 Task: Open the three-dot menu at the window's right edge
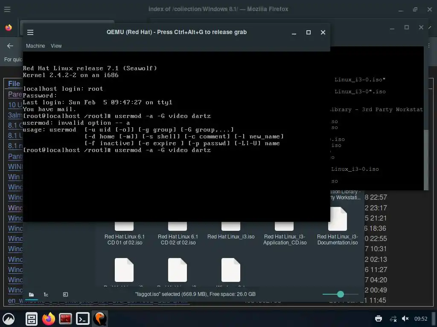point(429,45)
